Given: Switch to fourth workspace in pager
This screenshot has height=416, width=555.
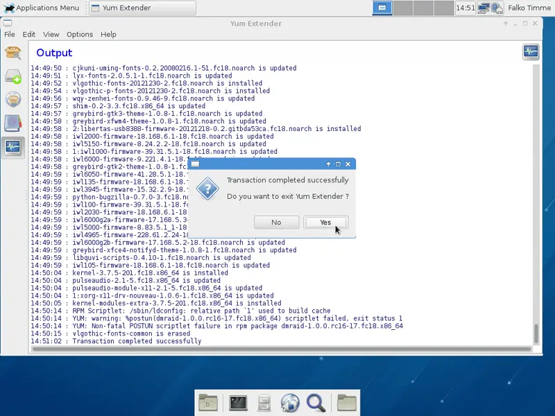Looking at the screenshot, I should [x=444, y=8].
